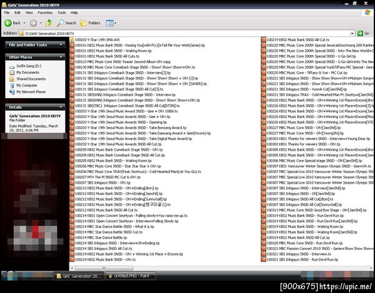Click the Back navigation arrow icon
Image resolution: width=375 pixels, height=293 pixels.
click(8, 23)
